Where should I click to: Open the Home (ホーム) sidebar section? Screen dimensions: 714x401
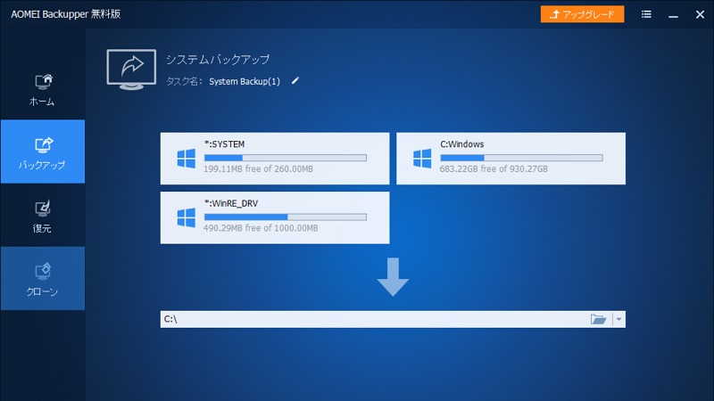click(42, 90)
